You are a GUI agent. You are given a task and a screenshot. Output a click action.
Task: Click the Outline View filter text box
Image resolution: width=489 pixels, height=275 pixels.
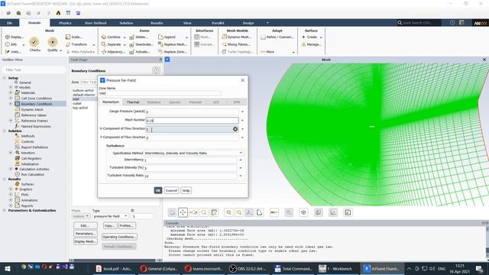click(x=34, y=70)
